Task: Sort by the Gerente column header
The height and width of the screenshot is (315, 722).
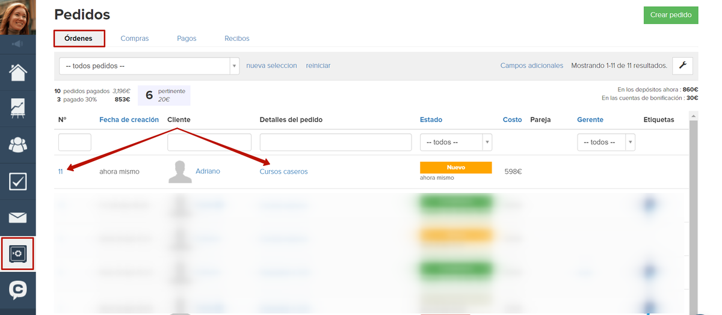Action: 590,120
